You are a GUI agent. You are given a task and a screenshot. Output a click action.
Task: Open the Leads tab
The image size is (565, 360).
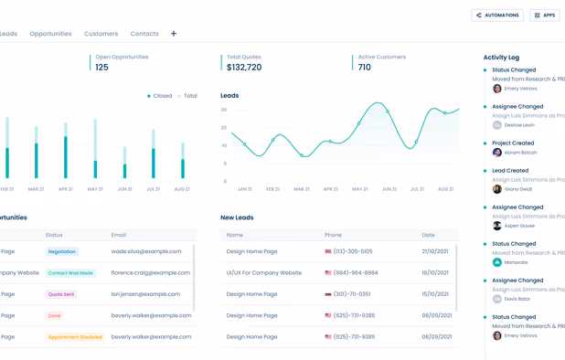[8, 34]
